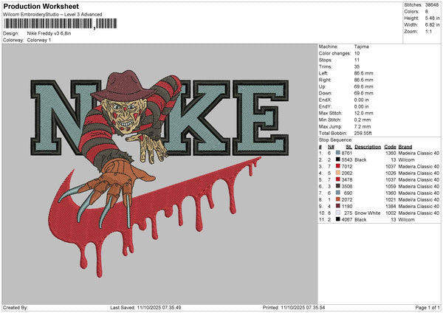443x313 pixels.
Task: Select the Snow White swatch in stop 10
Action: 338,213
